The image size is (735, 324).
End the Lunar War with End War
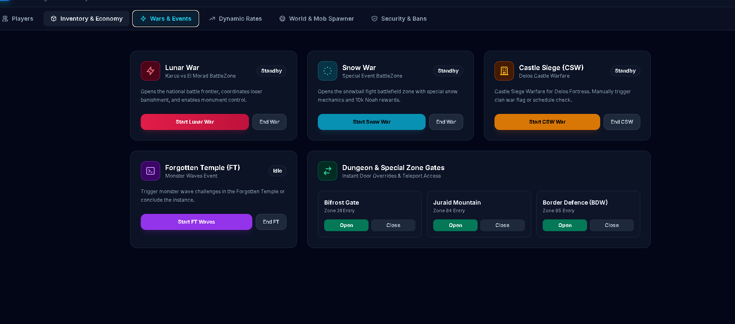269,122
